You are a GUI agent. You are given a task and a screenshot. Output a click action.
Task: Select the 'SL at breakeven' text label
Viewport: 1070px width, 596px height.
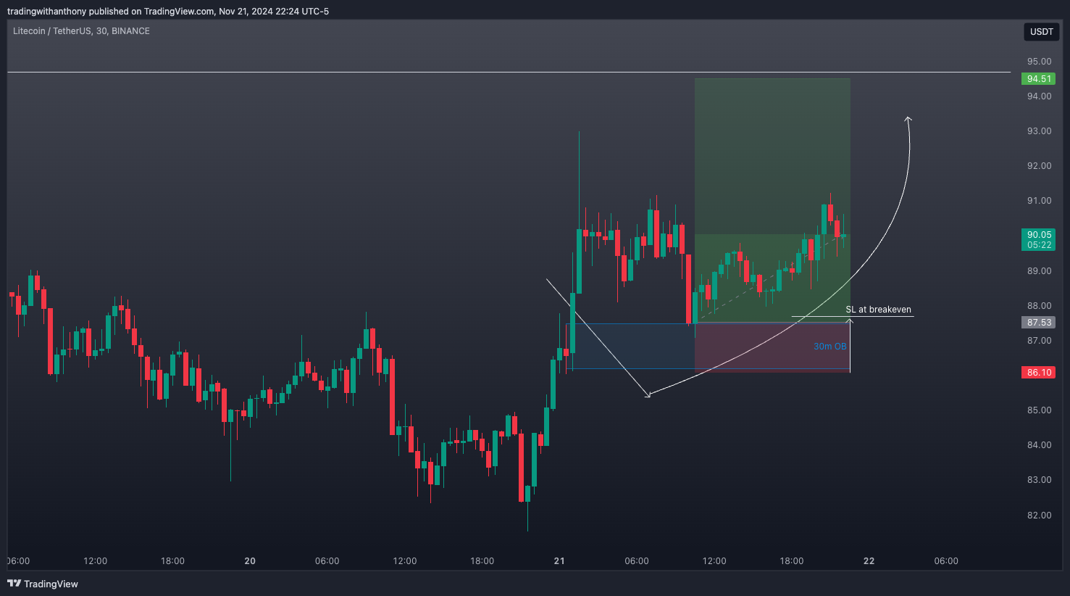tap(878, 310)
